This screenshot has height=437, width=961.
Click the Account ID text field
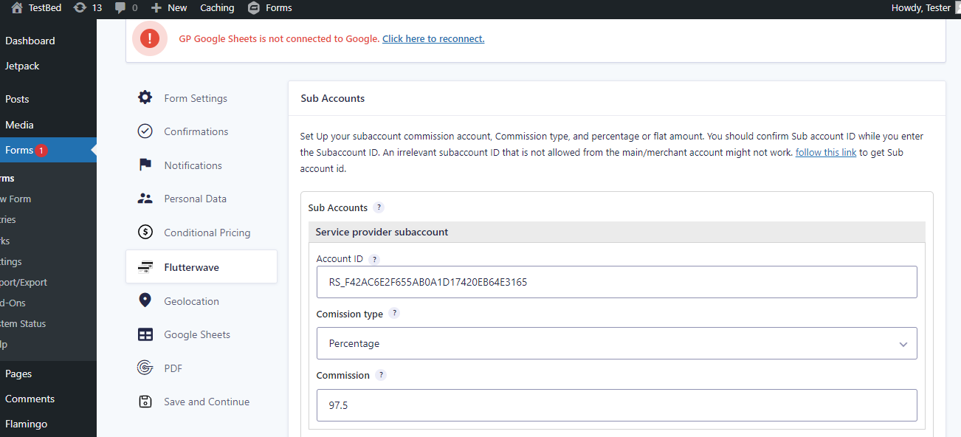616,282
